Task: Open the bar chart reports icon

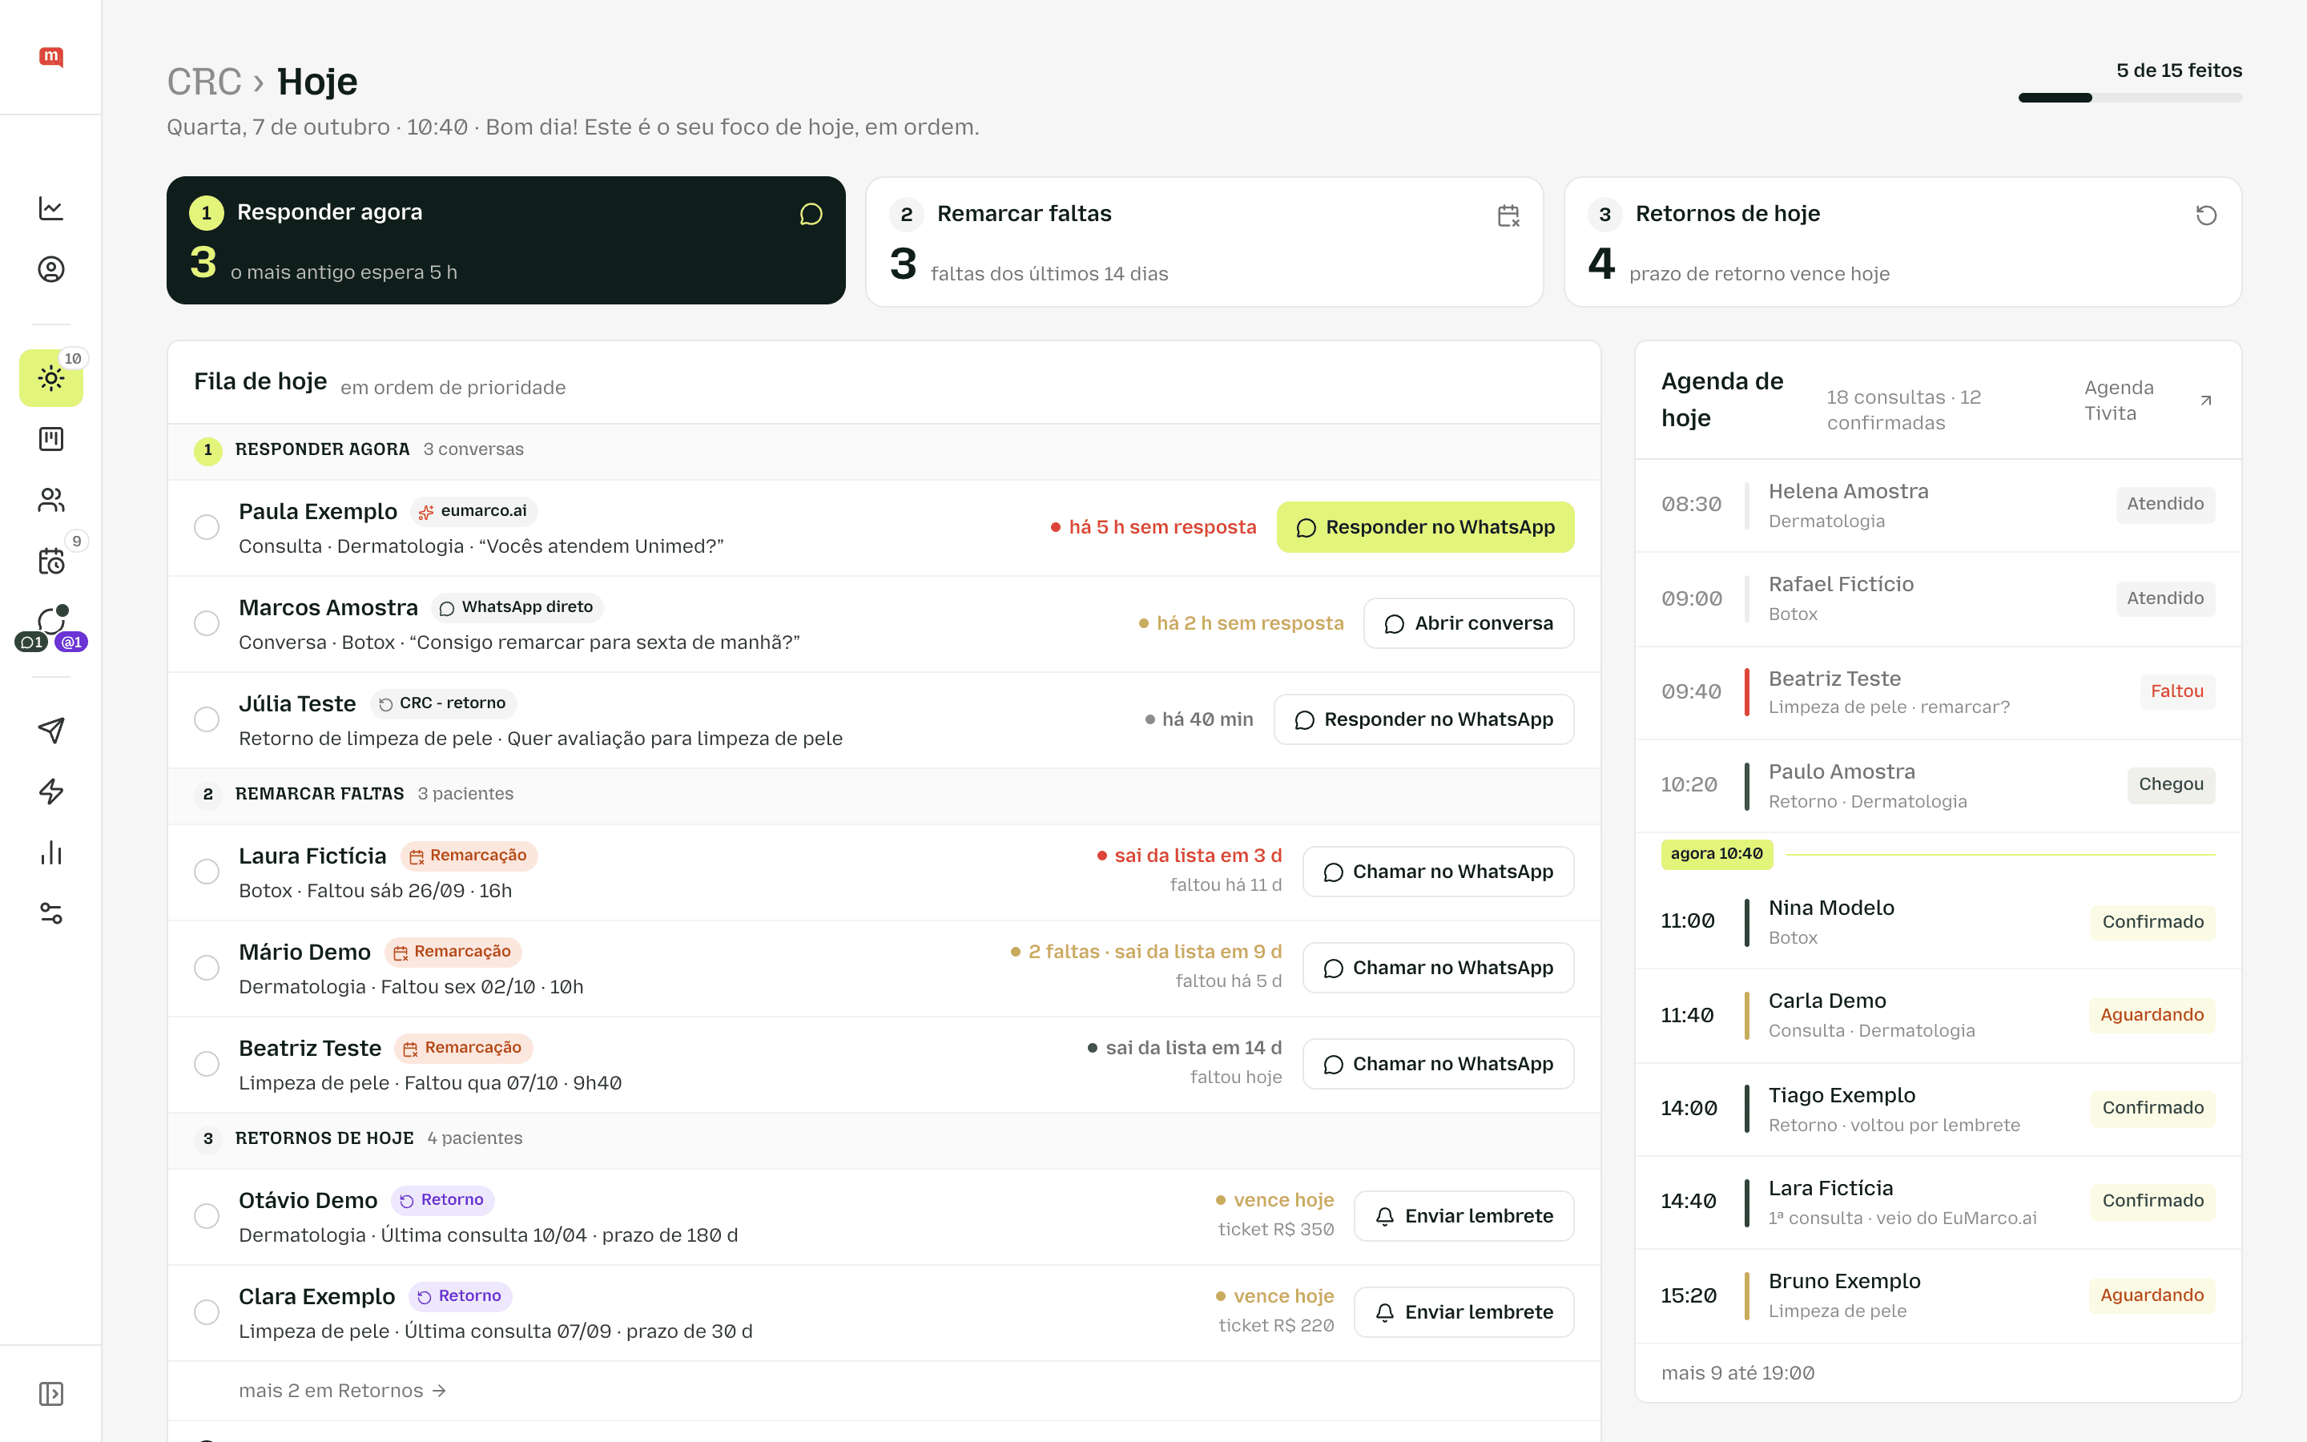Action: click(50, 852)
